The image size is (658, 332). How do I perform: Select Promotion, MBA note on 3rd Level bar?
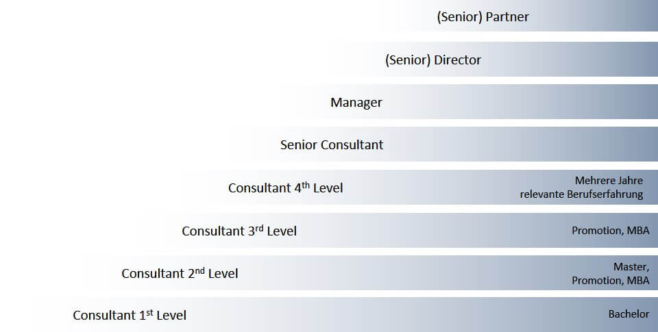pyautogui.click(x=610, y=231)
